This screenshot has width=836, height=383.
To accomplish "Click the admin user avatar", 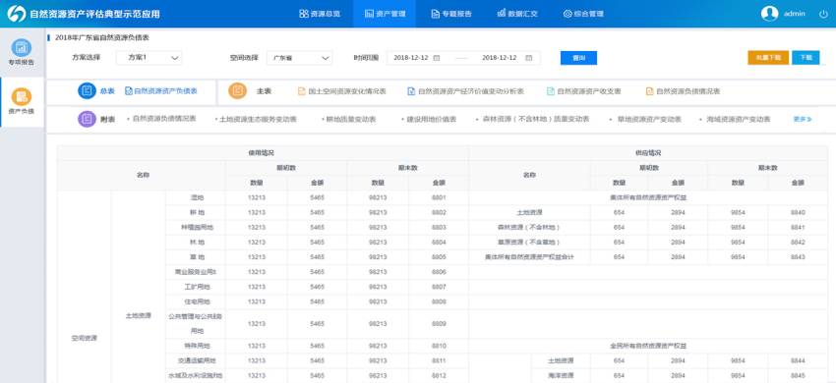I will 769,14.
